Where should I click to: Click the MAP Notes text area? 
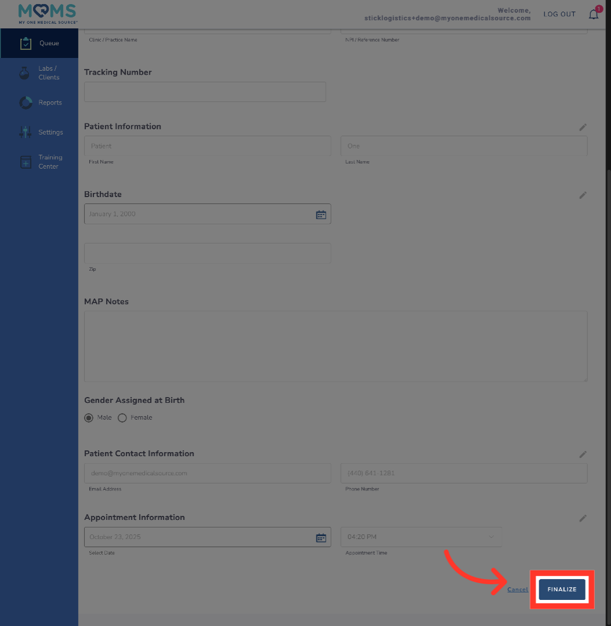(336, 346)
